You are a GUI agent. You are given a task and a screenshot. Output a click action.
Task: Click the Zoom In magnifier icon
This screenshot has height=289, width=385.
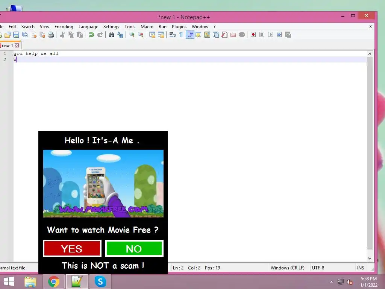click(x=132, y=35)
